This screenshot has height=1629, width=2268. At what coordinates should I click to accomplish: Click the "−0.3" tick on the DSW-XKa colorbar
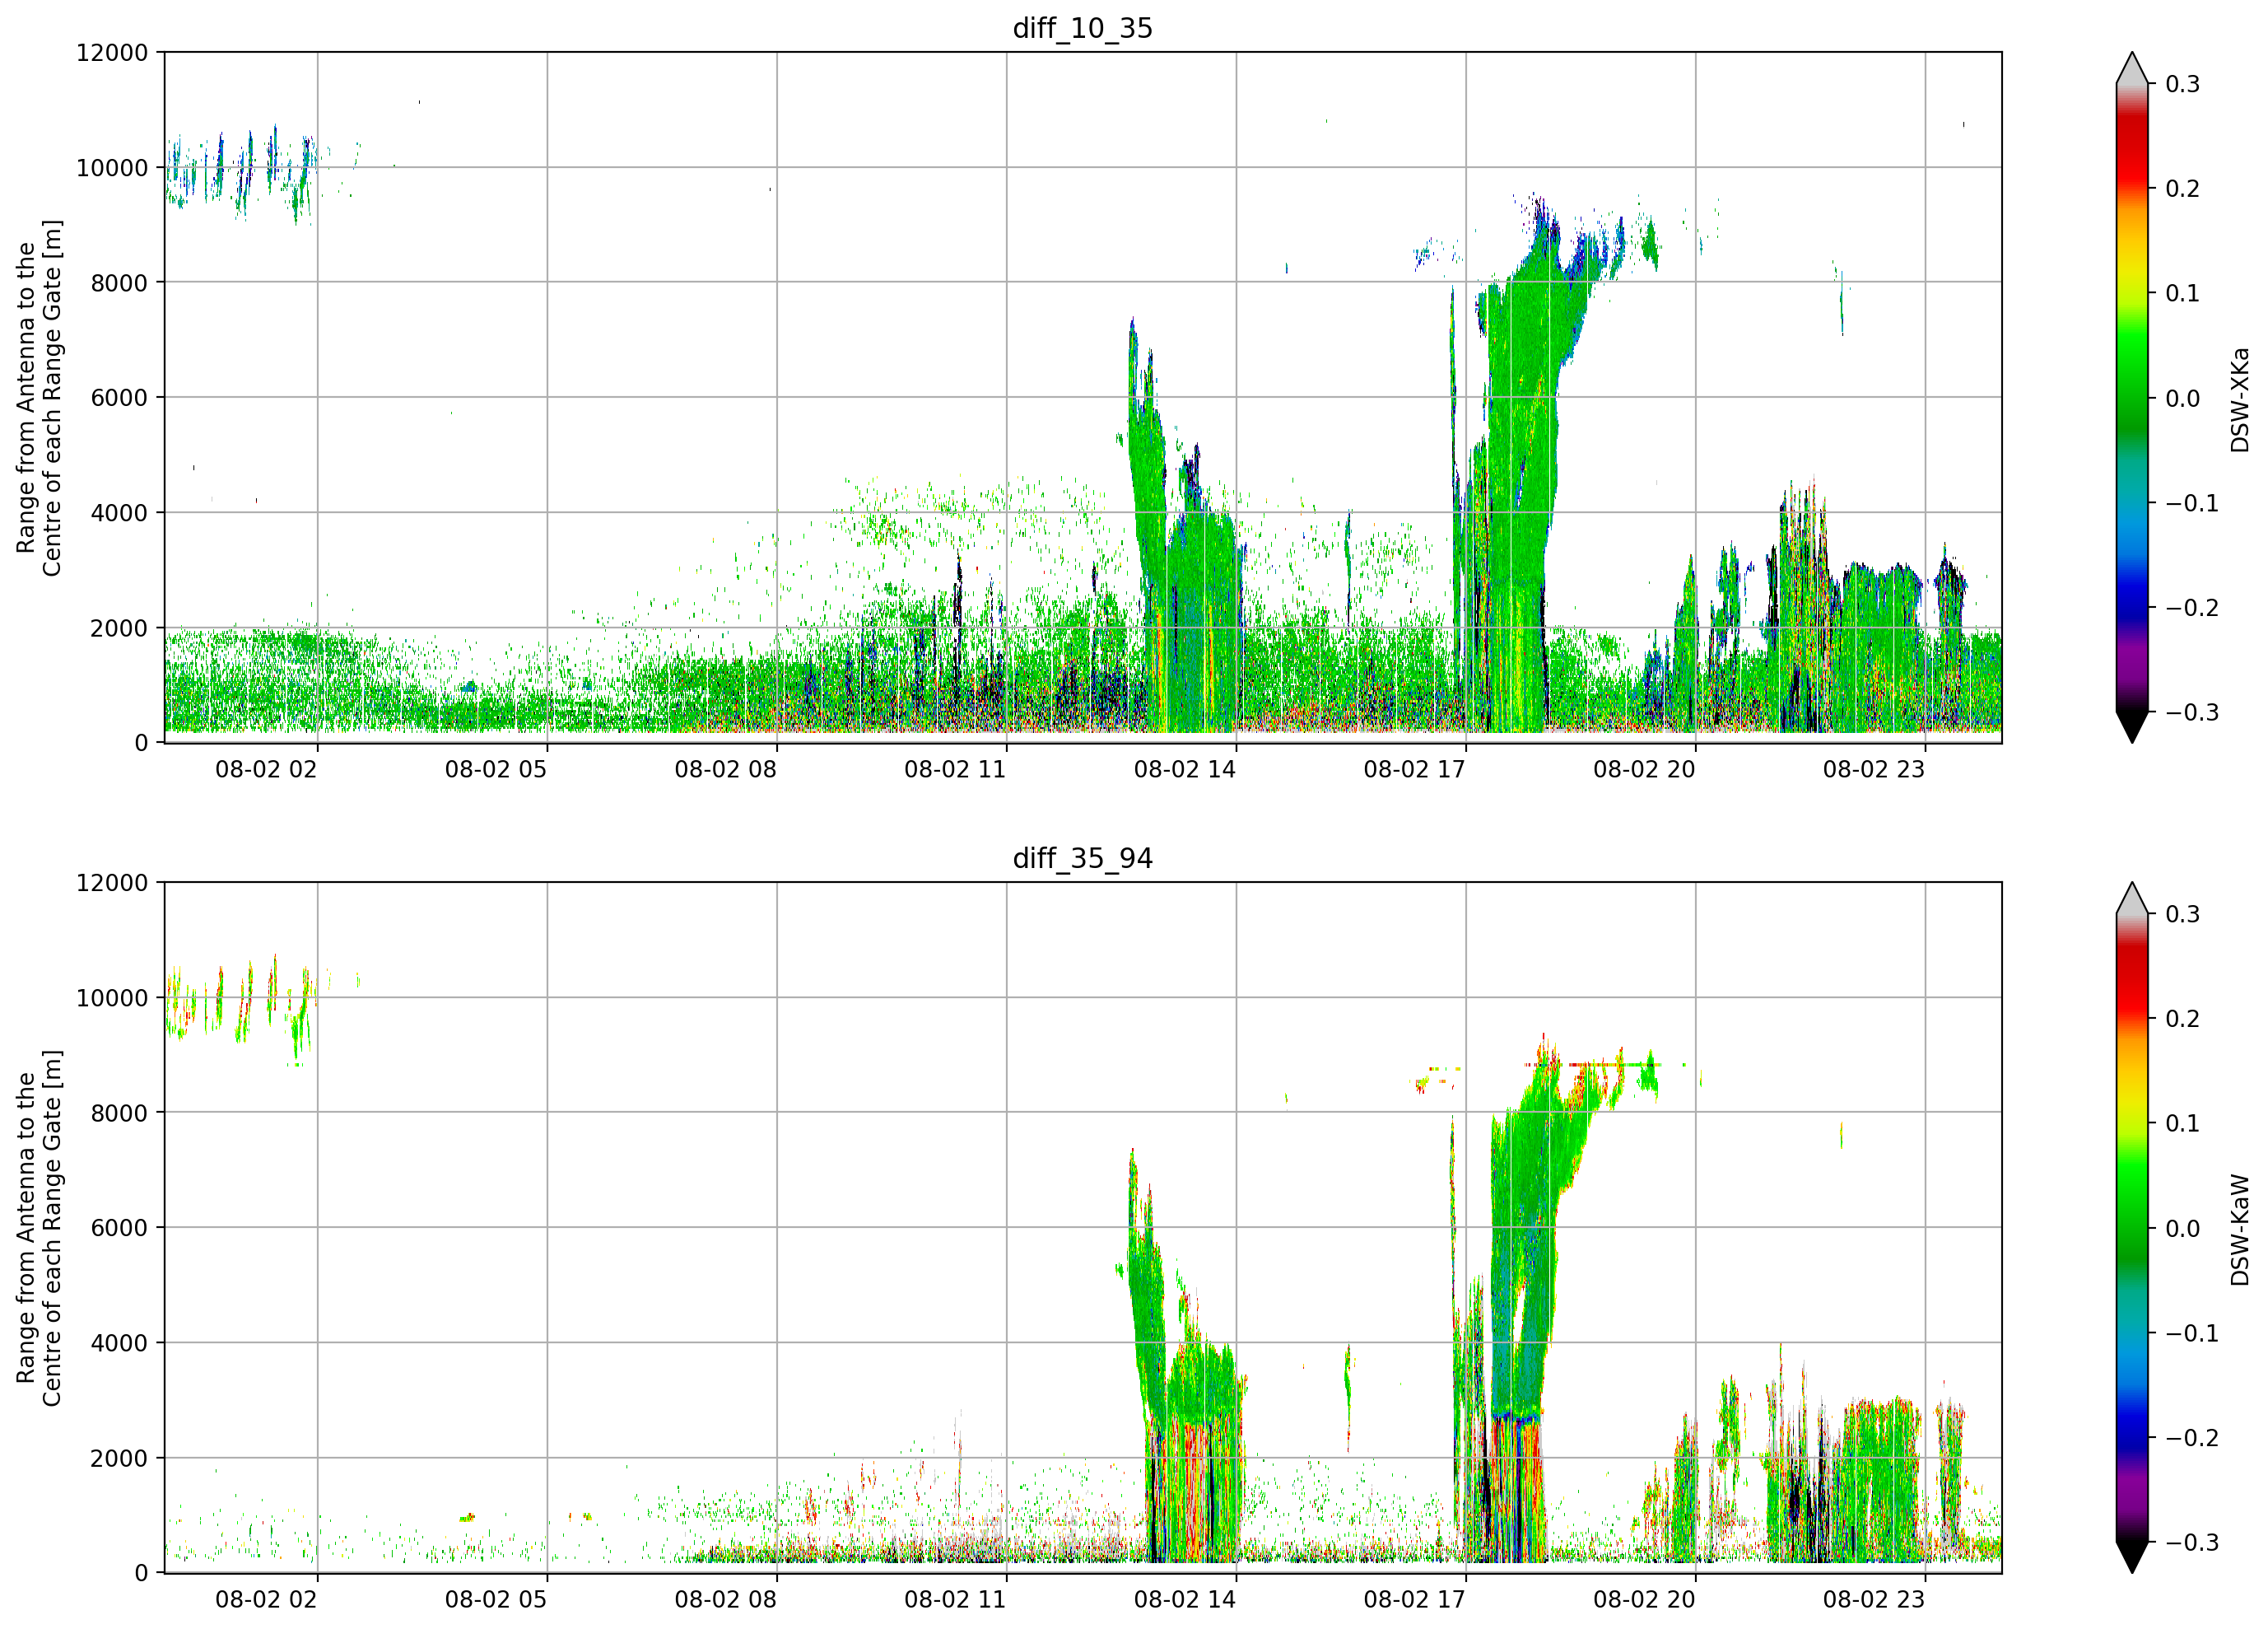pyautogui.click(x=2192, y=712)
